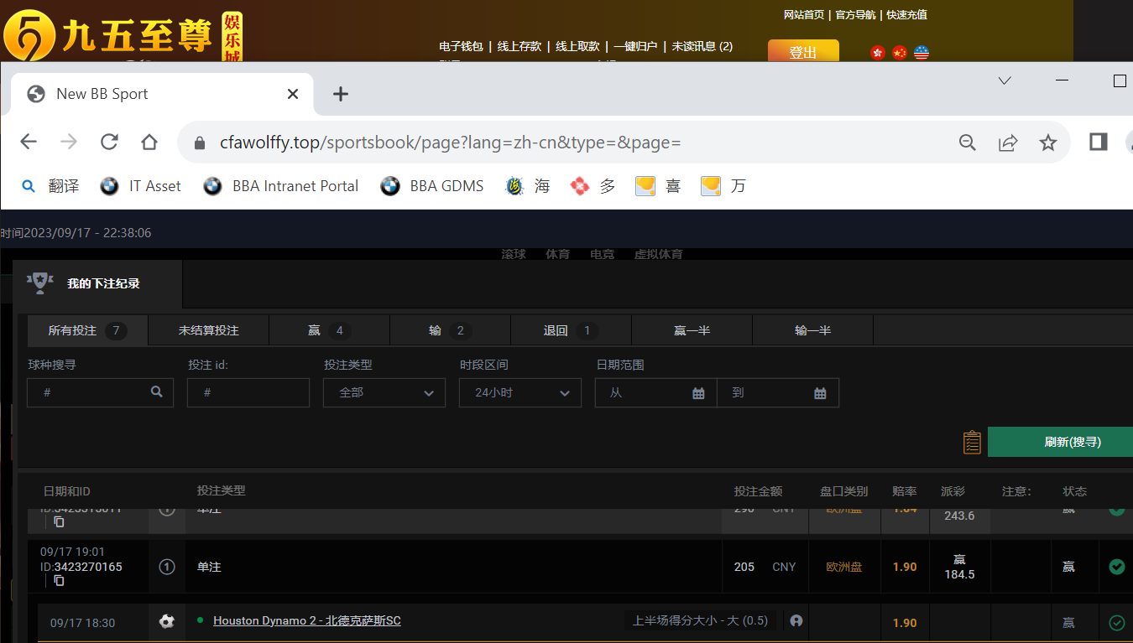Copy bet ID 3423270165 icon
Screen dimensions: 1133x643
(59, 580)
